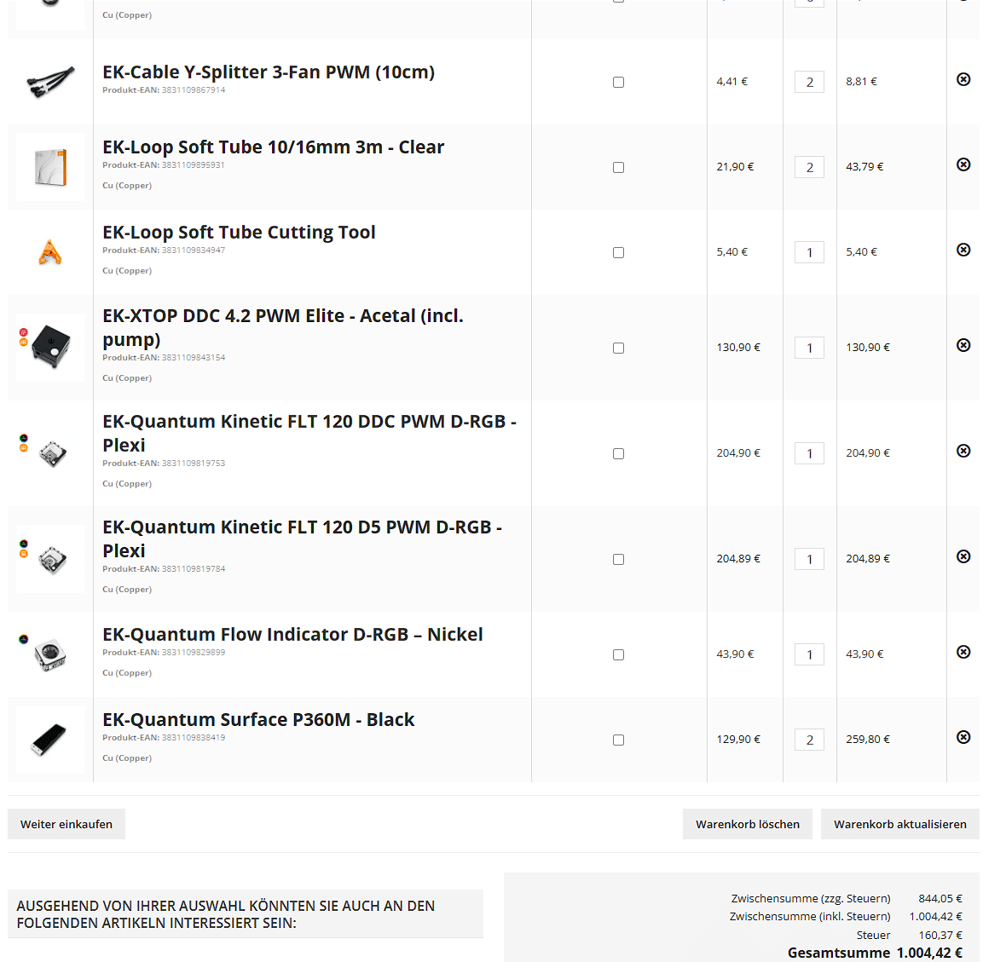Viewport: 983px width, 962px height.
Task: Tick checkbox for EK-Cable Y-Splitter
Action: click(619, 82)
